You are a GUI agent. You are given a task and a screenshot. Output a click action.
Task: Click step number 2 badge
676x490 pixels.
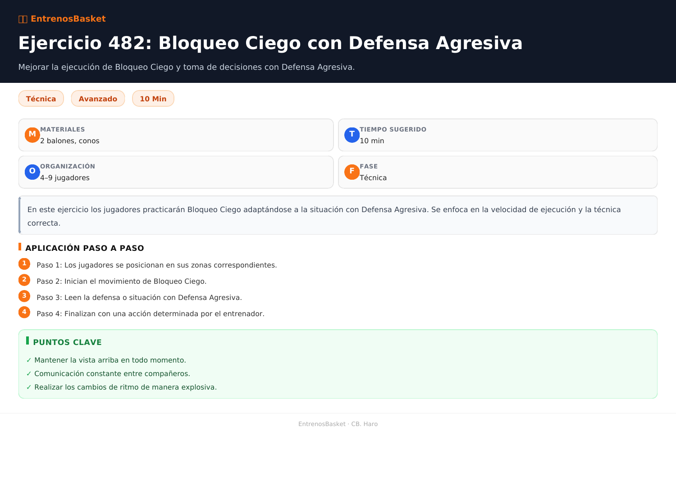pyautogui.click(x=24, y=280)
